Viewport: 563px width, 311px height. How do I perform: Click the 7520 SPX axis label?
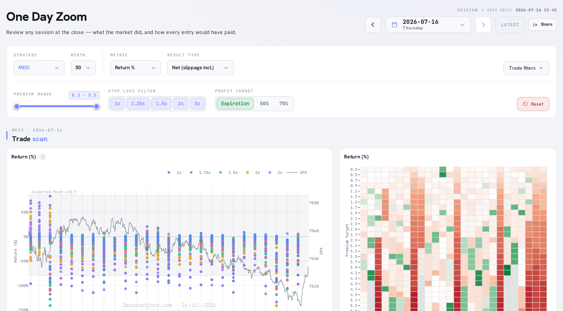(314, 286)
